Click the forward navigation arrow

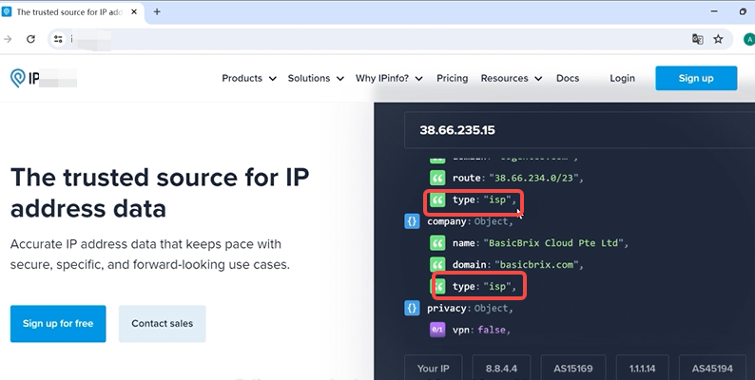[8, 39]
